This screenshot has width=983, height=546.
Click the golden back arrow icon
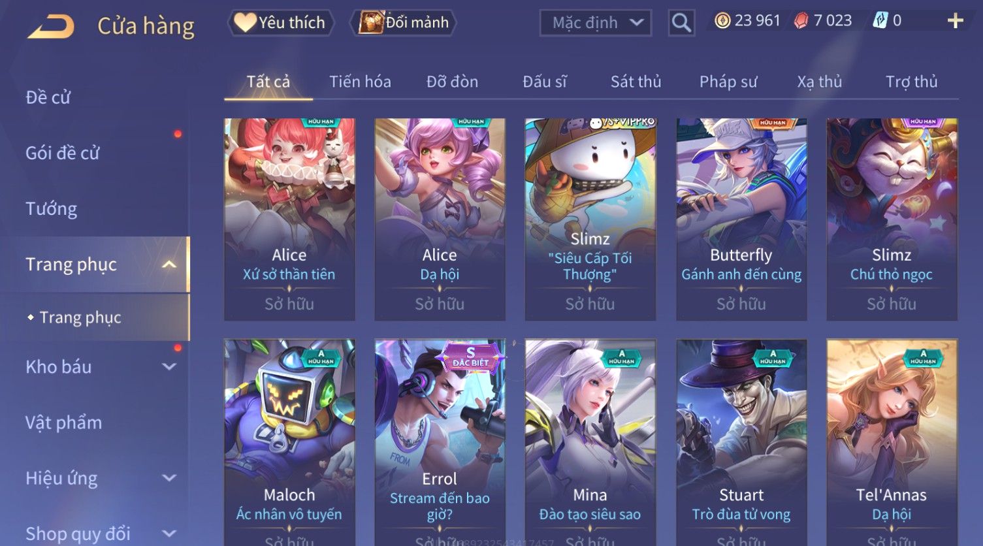click(x=51, y=27)
